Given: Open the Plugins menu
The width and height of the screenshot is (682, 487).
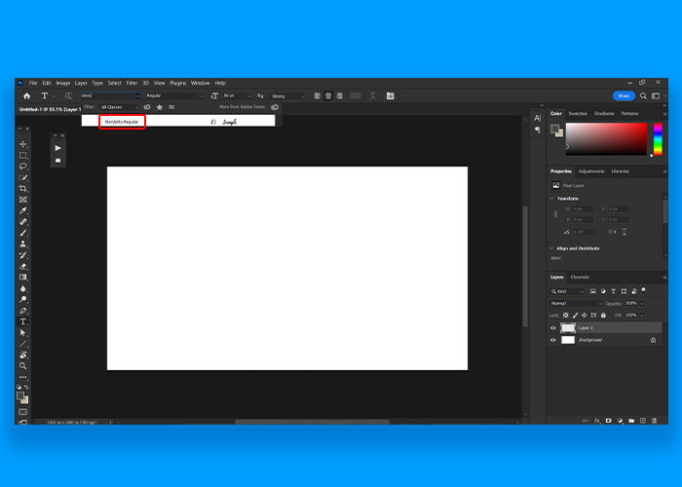Looking at the screenshot, I should 178,83.
